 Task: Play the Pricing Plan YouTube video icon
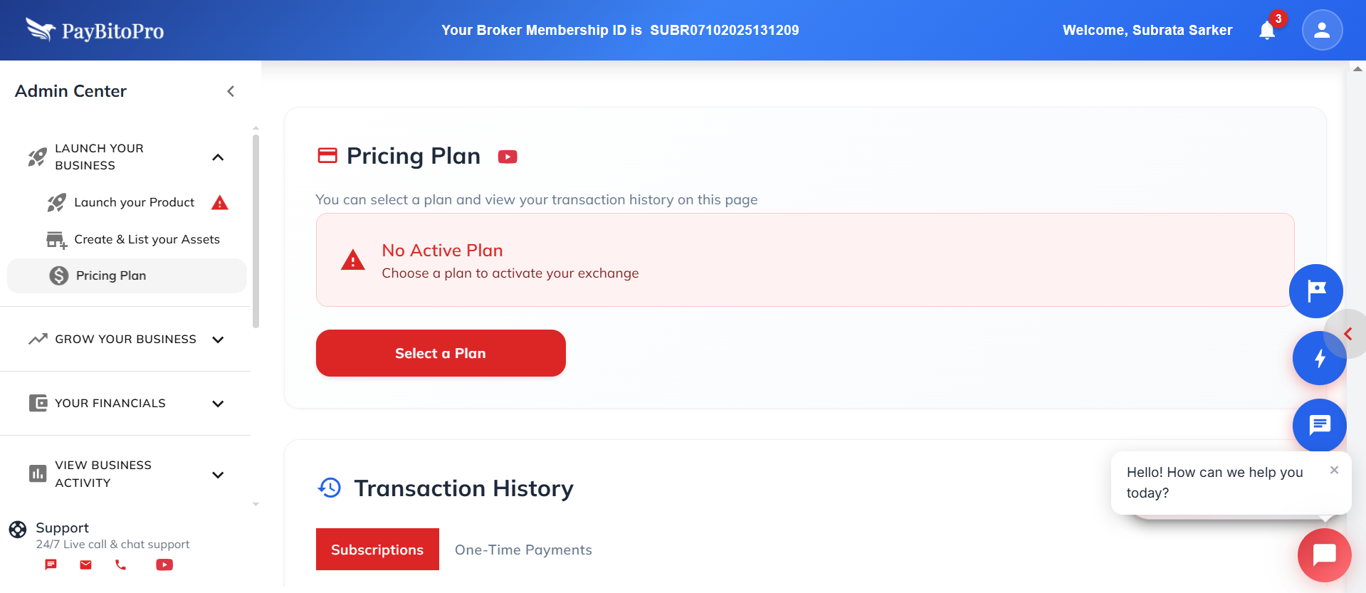[508, 156]
